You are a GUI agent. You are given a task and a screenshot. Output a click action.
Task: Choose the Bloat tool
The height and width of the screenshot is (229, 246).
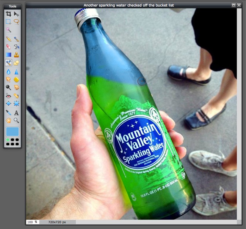point(8,103)
